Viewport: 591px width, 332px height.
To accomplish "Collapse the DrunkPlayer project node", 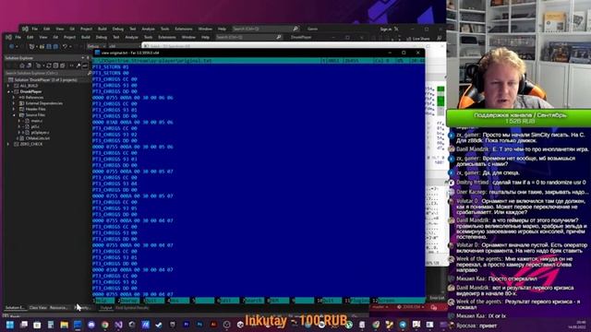I will [x=8, y=91].
